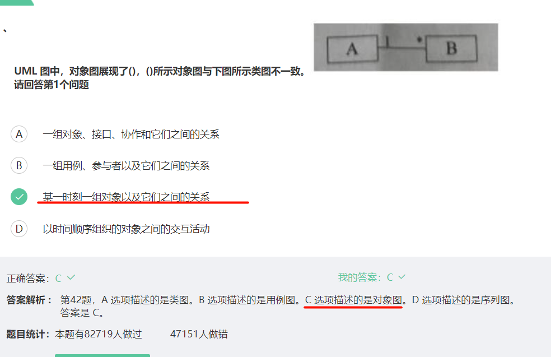Open the UML class diagram image

point(406,47)
